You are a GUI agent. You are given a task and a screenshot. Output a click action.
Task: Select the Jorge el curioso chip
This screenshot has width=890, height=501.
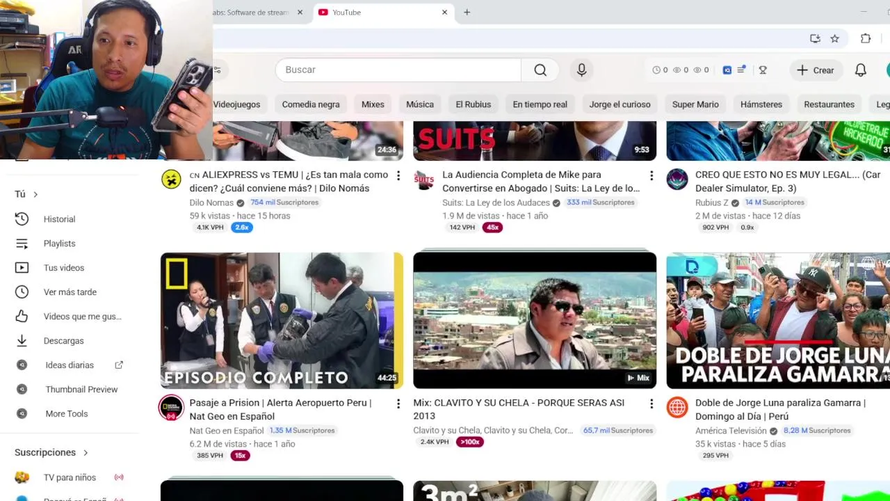(x=620, y=104)
